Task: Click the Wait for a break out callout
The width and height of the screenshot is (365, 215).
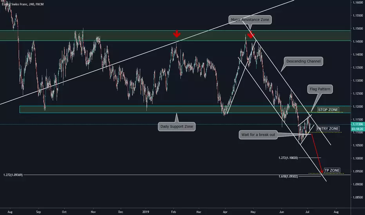Action: pos(258,135)
